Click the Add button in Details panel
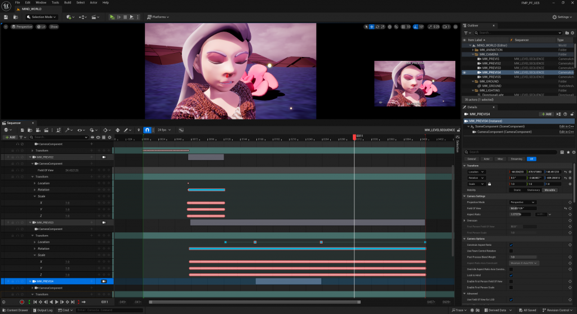 546,114
